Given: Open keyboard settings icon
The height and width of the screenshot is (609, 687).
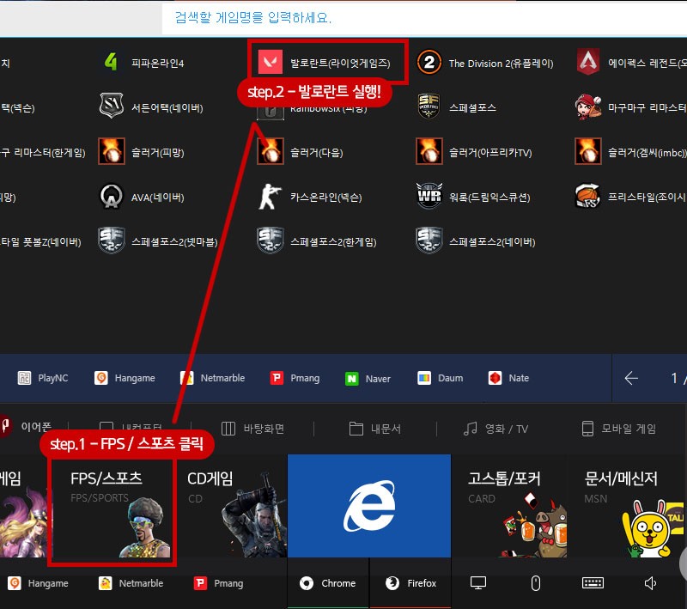Looking at the screenshot, I should tap(593, 582).
